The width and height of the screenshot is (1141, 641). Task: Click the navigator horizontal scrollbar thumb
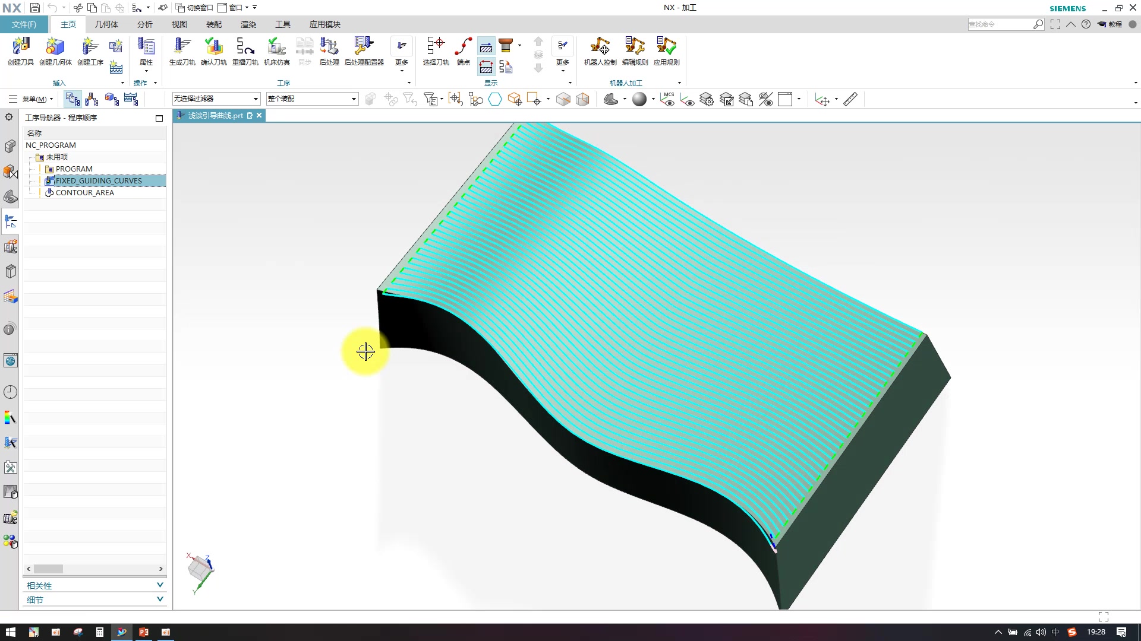click(49, 569)
